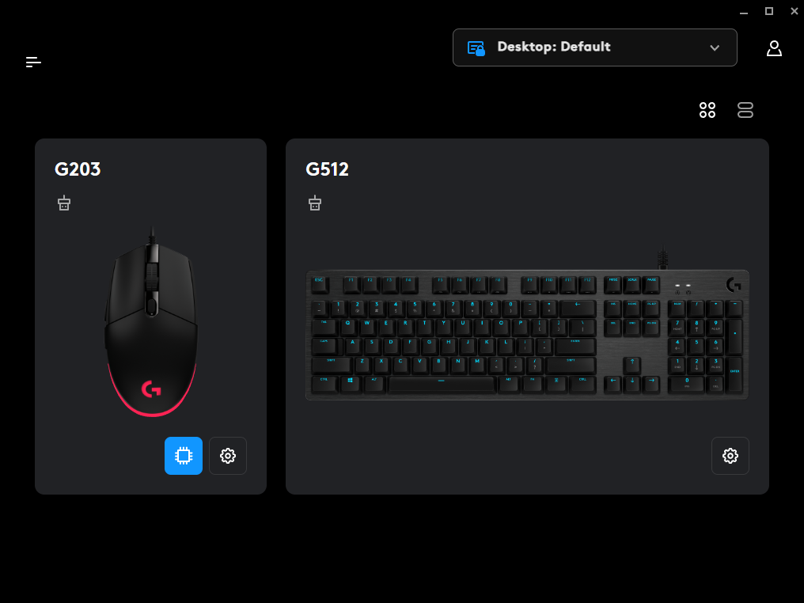Minimize the G HUB window
This screenshot has height=603, width=804.
tap(744, 12)
